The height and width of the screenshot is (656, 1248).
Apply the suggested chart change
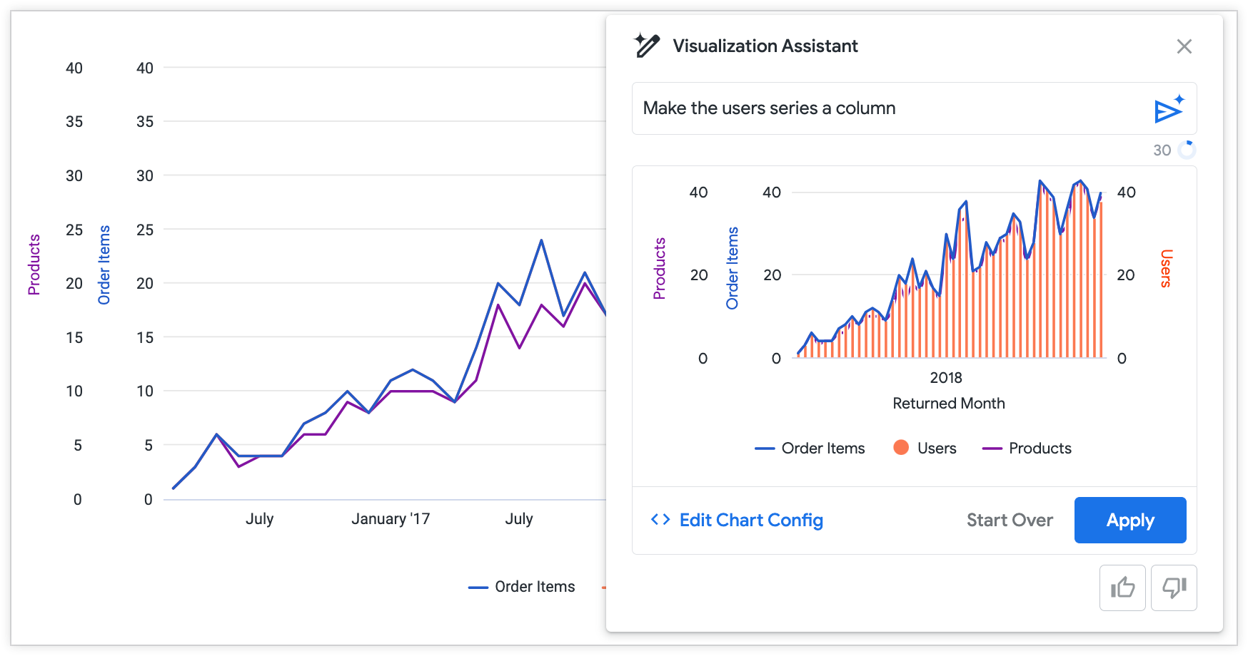(1130, 520)
